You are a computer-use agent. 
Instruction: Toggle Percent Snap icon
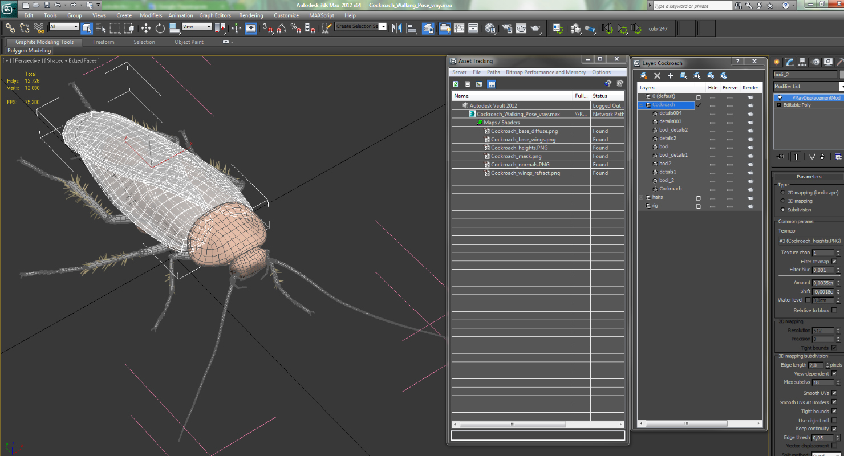(x=295, y=27)
